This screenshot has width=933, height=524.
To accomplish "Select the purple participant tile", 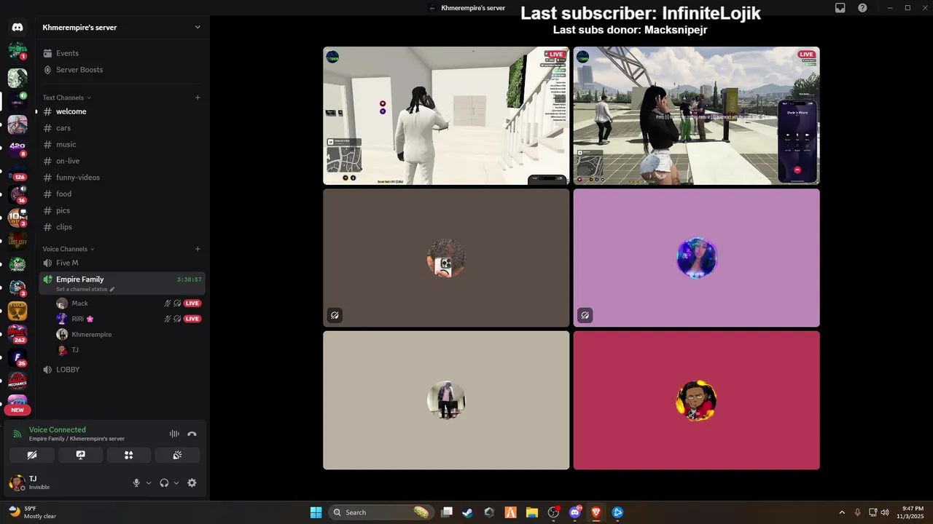I will point(696,258).
